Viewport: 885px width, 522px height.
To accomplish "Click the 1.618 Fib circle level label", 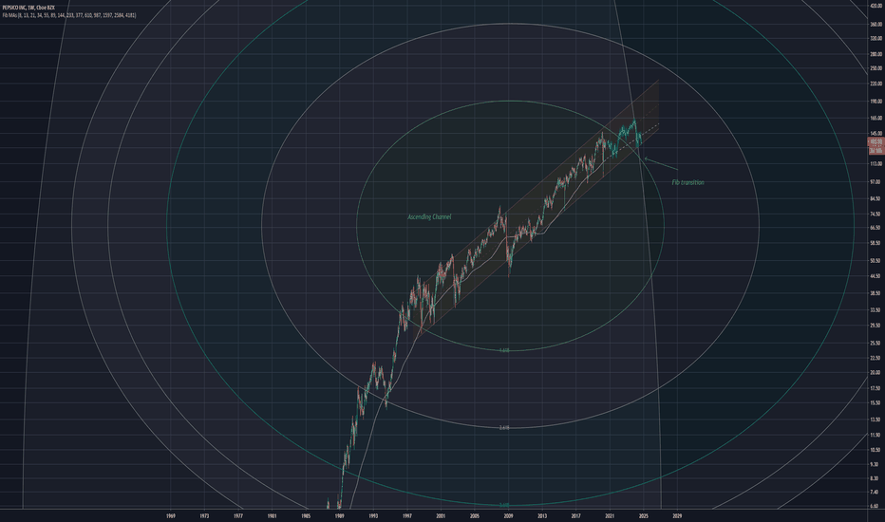I will click(x=504, y=350).
